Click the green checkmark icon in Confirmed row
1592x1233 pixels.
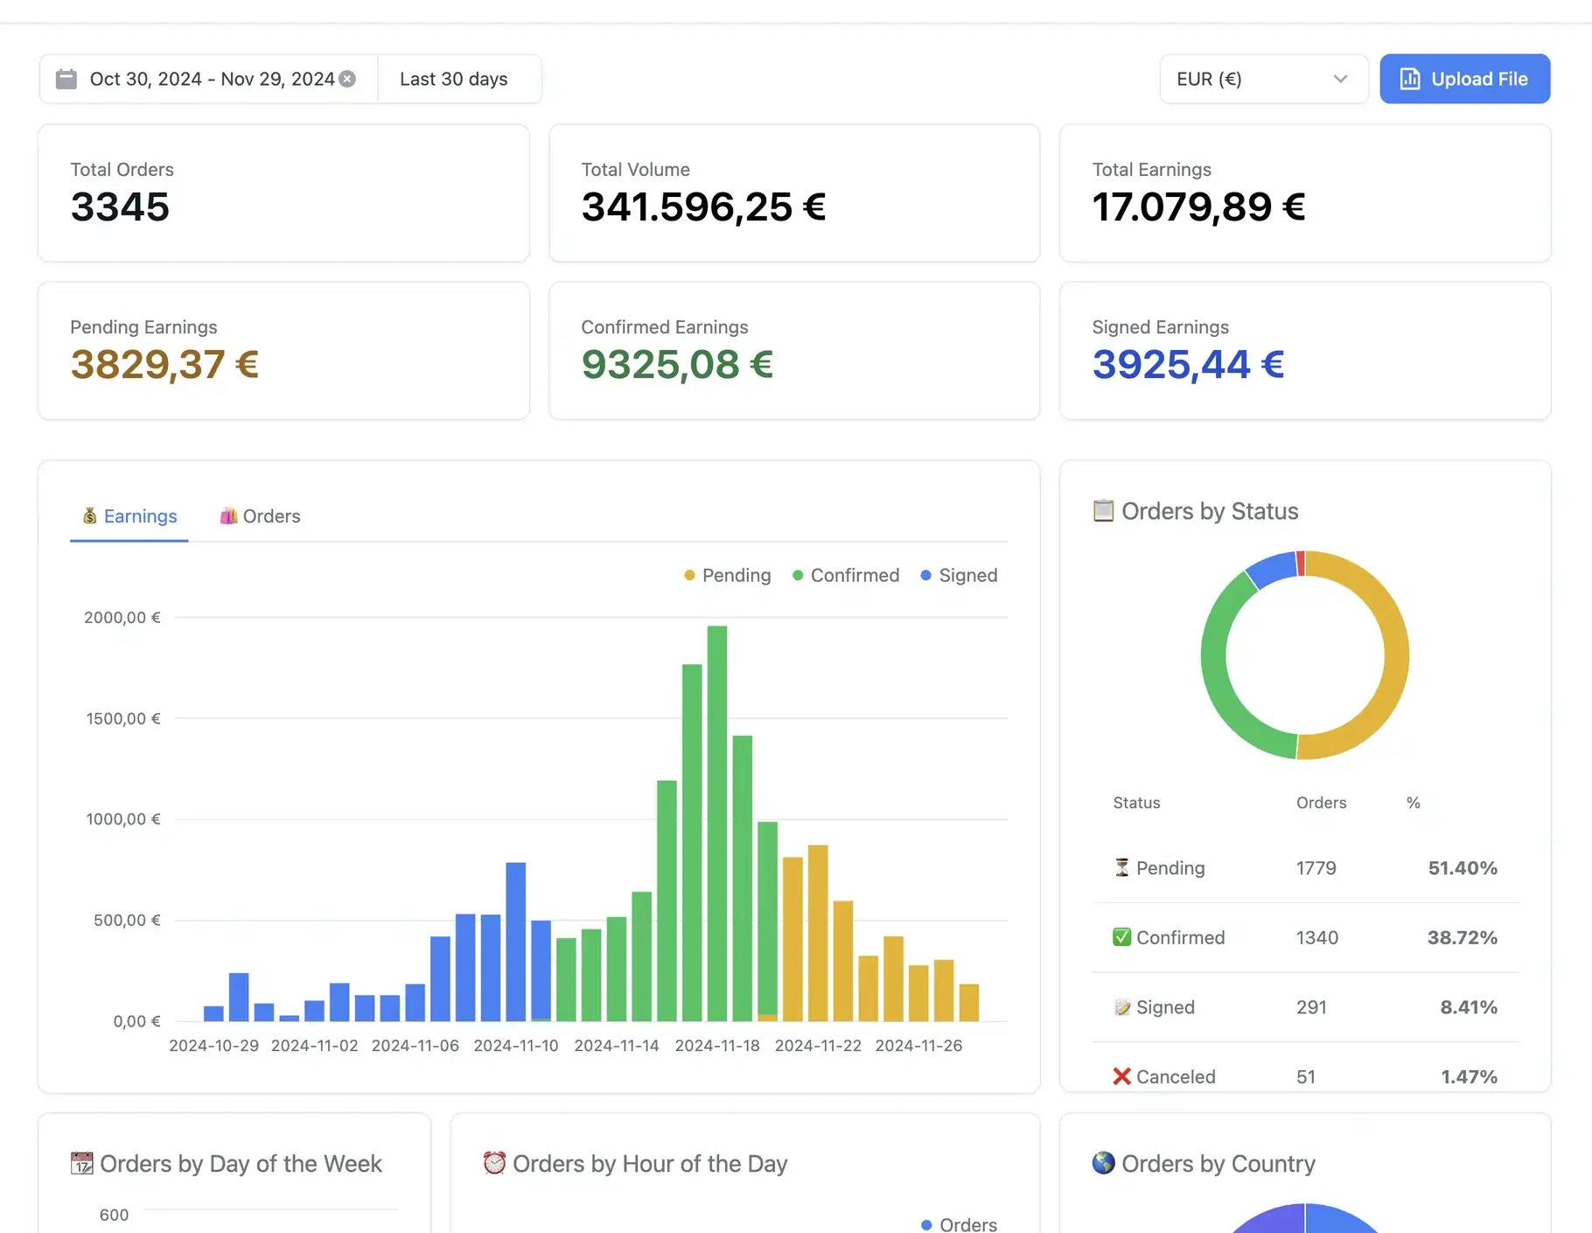click(x=1121, y=937)
